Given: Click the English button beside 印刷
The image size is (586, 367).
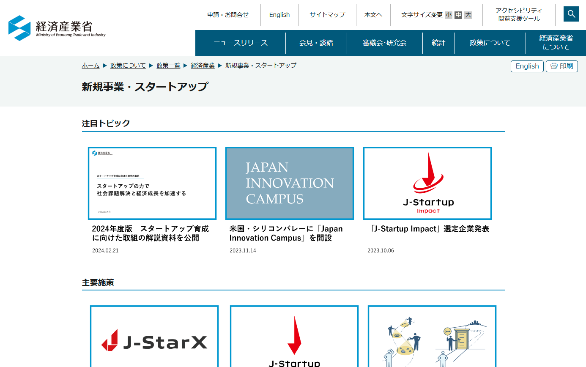Looking at the screenshot, I should (x=527, y=66).
